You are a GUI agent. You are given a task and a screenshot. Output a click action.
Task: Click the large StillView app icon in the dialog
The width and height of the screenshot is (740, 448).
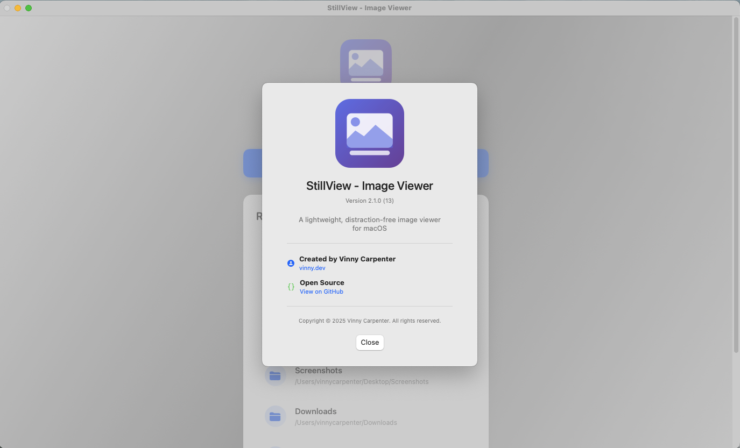coord(370,133)
